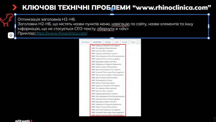
Task: Click the top-middle edge handle of the text box
Action: pyautogui.click(x=112, y=14)
